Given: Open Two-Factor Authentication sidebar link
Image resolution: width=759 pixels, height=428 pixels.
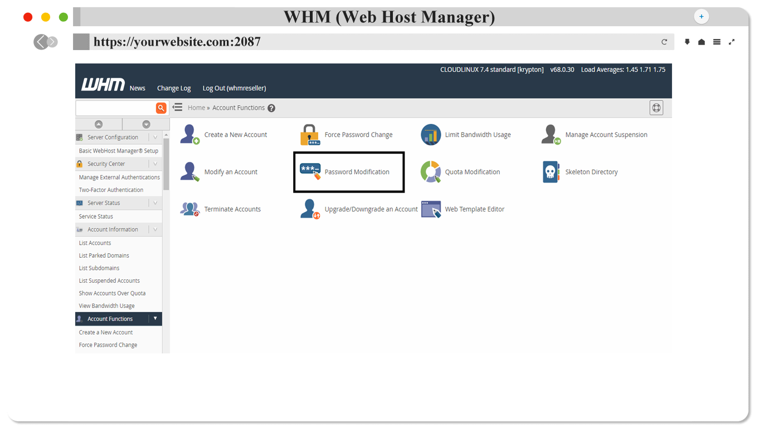Looking at the screenshot, I should point(111,190).
